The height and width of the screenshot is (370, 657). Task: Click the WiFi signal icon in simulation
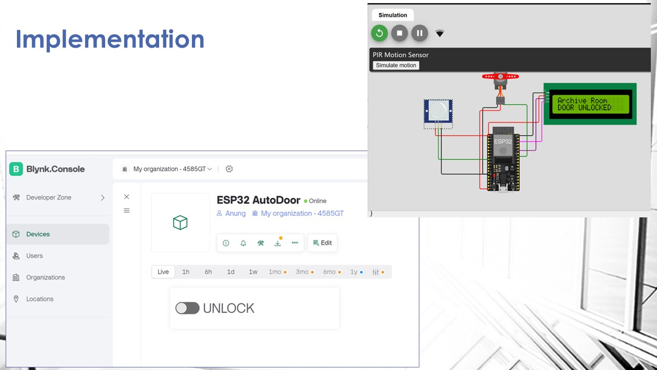440,33
